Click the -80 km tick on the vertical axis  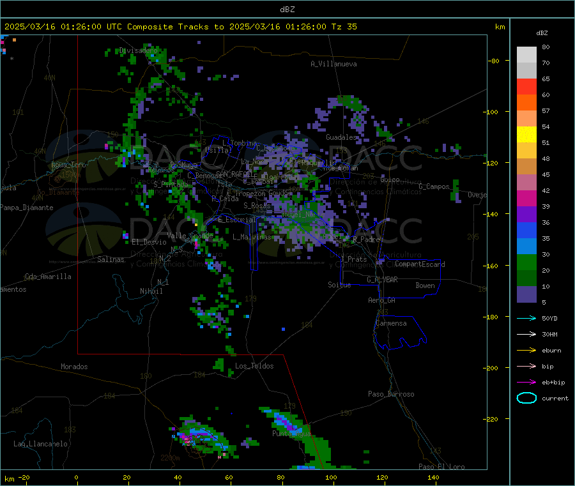click(x=493, y=61)
